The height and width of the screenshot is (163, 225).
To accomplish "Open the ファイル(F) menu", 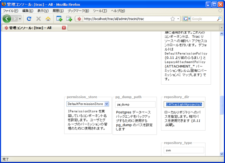I will [x=11, y=11].
